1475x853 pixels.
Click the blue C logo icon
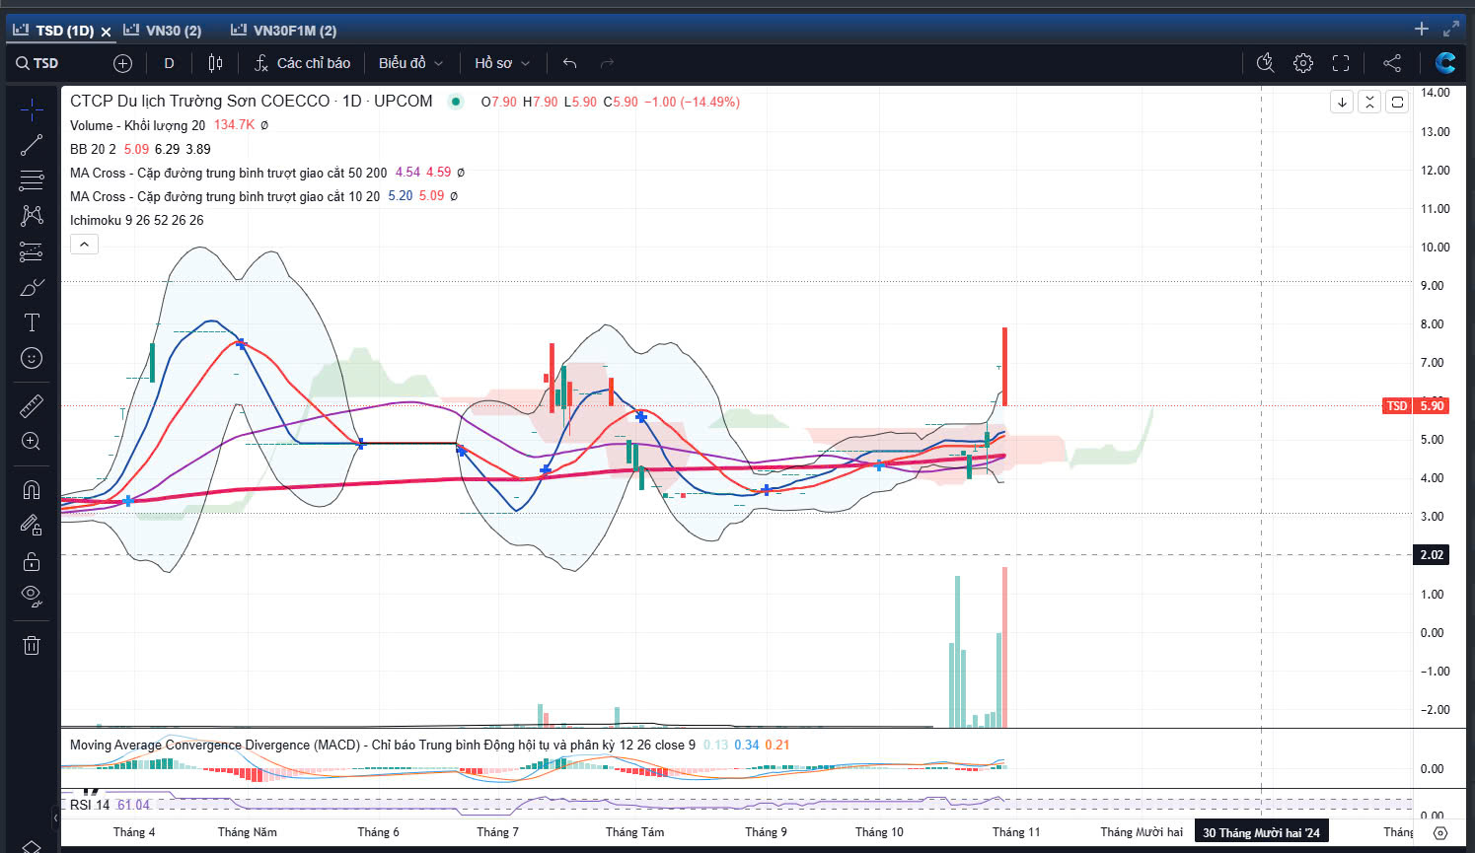pos(1445,63)
